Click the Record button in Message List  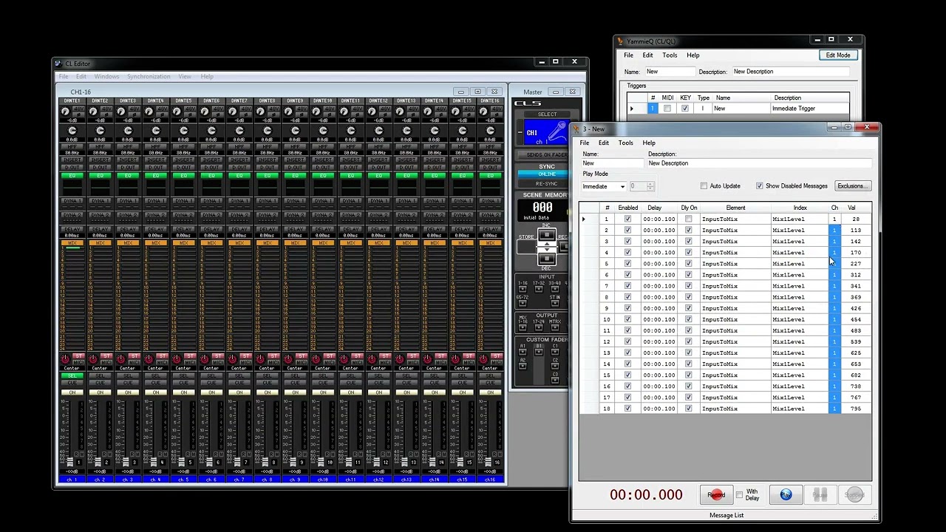715,495
